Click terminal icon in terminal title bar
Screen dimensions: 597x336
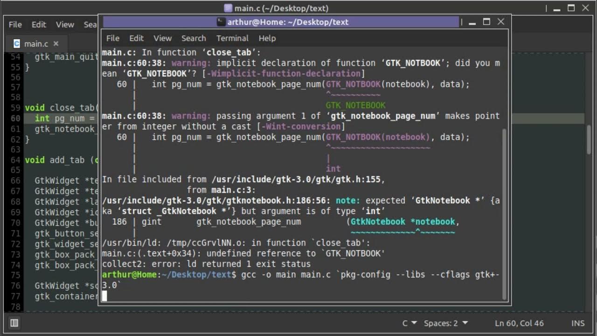221,22
